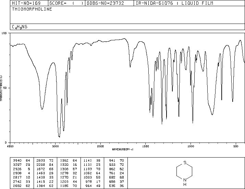Image resolution: width=245 pixels, height=189 pixels.
Task: Click the 1000 x-axis tick label
Action: click(191, 146)
